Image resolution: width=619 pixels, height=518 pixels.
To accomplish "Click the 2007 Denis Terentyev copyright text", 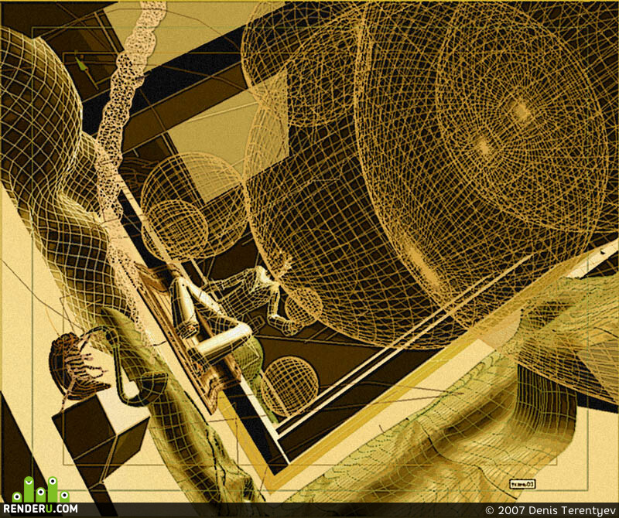I will (x=551, y=510).
